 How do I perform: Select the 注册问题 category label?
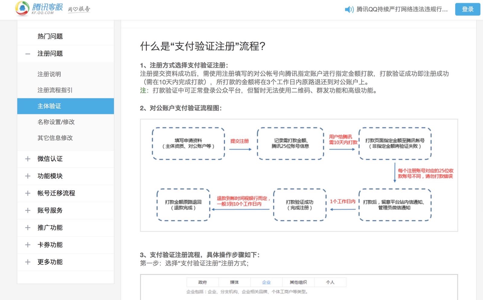[50, 54]
